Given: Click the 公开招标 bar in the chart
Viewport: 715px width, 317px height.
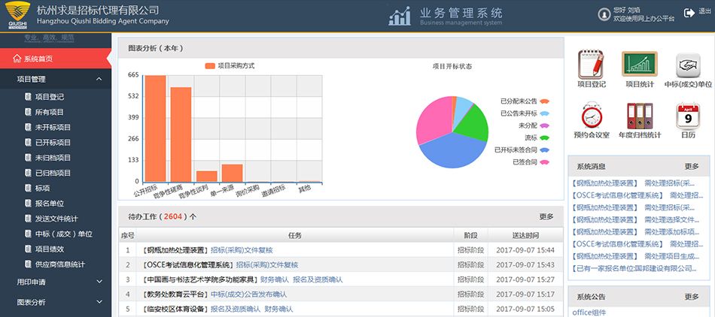Looking at the screenshot, I should pyautogui.click(x=155, y=128).
